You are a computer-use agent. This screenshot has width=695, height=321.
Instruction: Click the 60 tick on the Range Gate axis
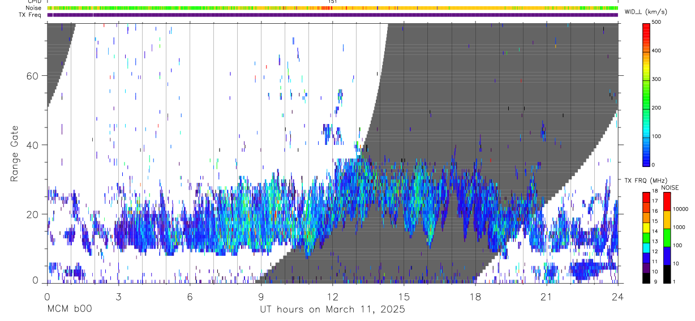point(32,76)
